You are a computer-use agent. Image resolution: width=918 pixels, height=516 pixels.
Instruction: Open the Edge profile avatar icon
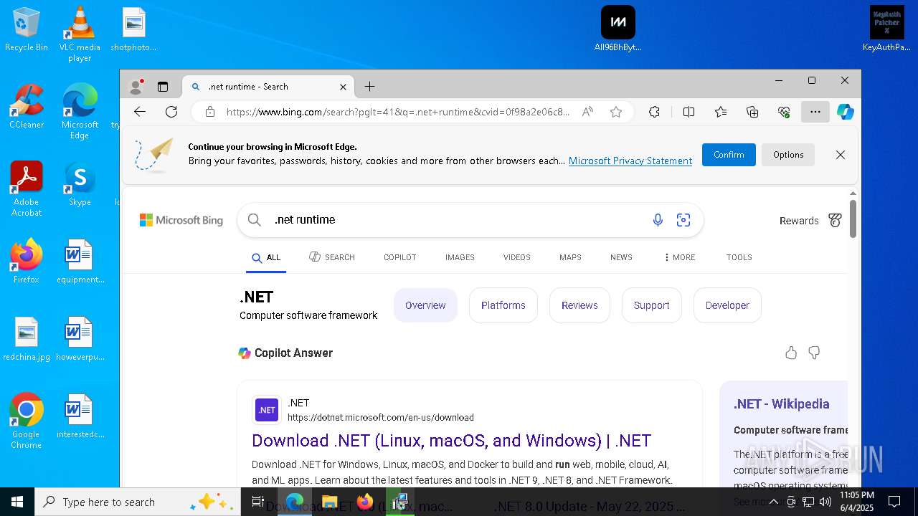point(136,87)
